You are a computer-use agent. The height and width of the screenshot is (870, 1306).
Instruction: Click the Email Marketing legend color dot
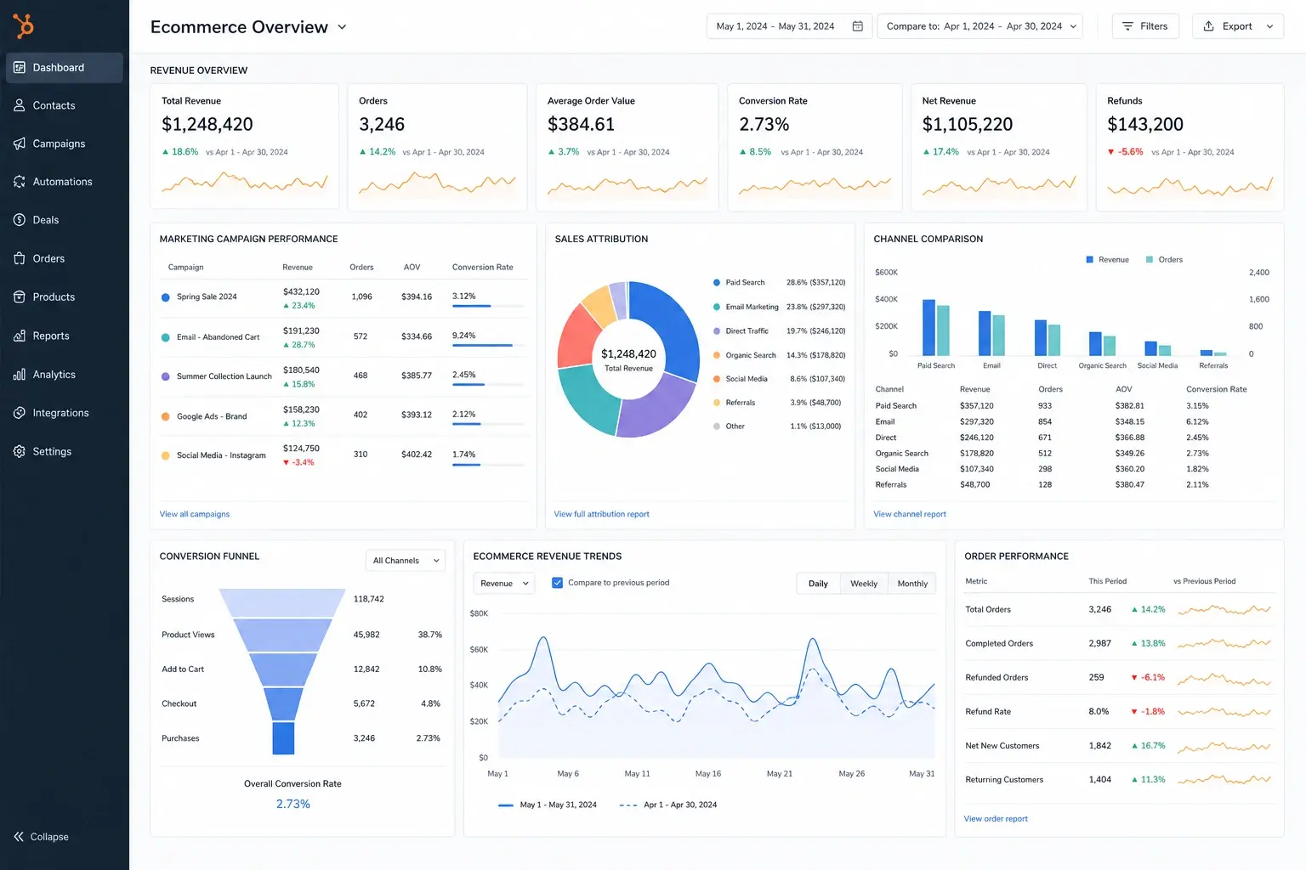(x=717, y=308)
